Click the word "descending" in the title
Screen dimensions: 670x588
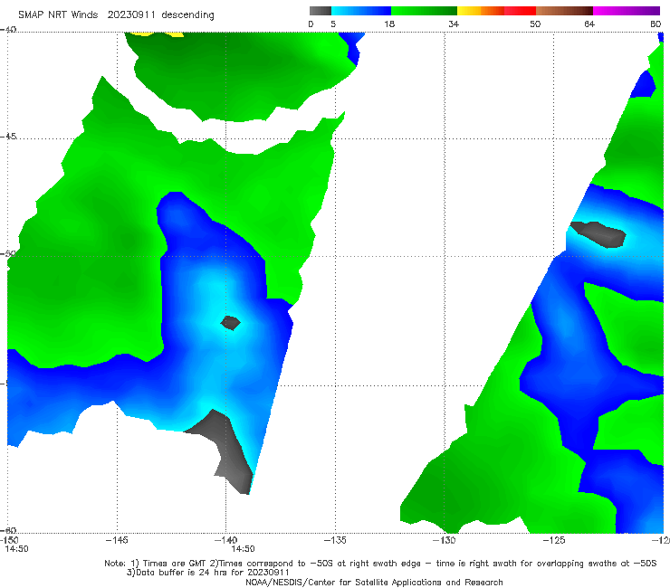click(x=187, y=15)
